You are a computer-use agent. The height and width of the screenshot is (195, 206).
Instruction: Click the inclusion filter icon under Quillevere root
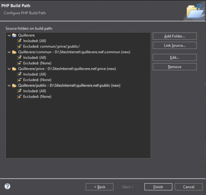point(19,41)
